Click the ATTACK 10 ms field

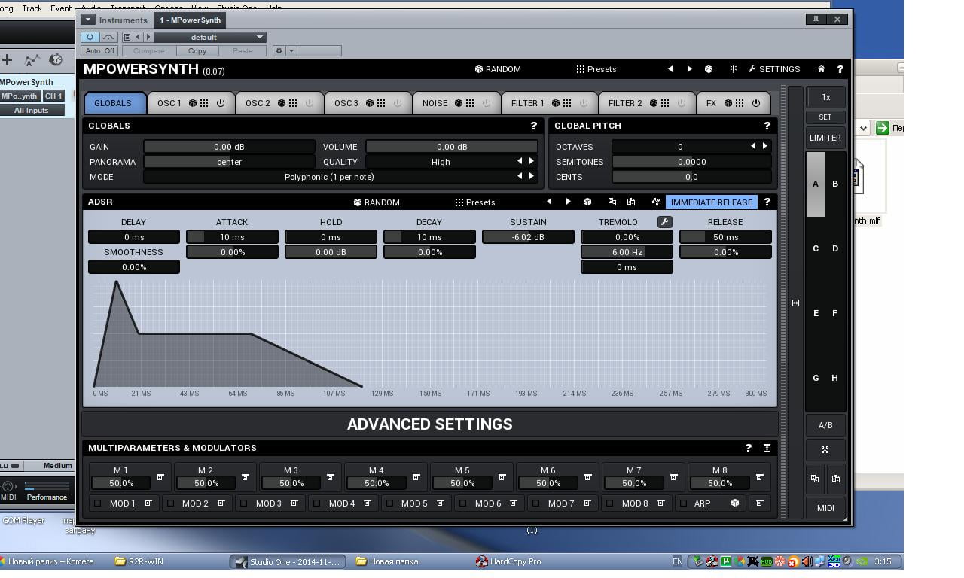pyautogui.click(x=232, y=237)
